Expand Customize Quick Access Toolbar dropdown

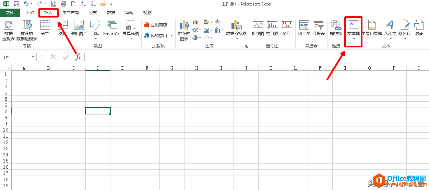tap(111, 4)
